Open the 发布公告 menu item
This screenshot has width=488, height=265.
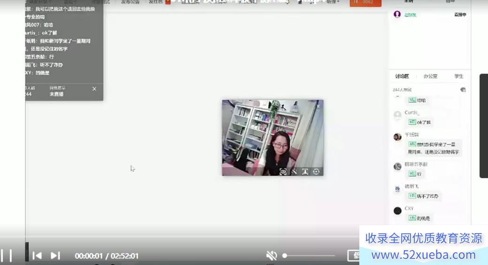pos(131,2)
